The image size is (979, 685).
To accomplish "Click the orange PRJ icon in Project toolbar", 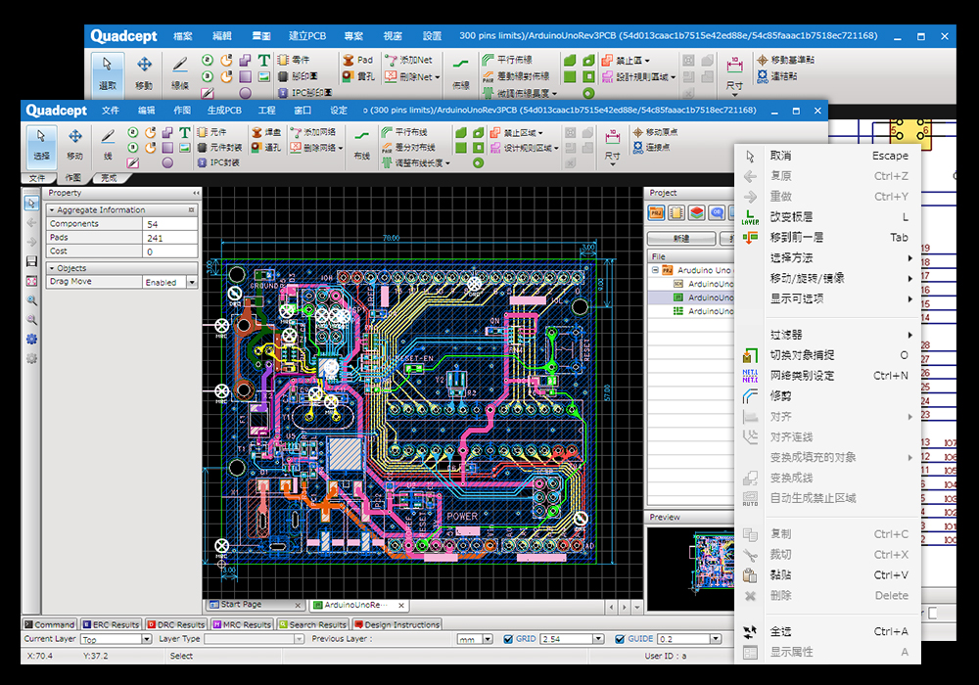I will [656, 212].
